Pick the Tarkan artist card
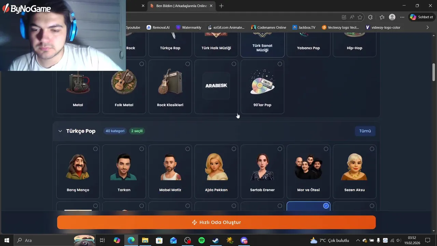 click(x=124, y=172)
